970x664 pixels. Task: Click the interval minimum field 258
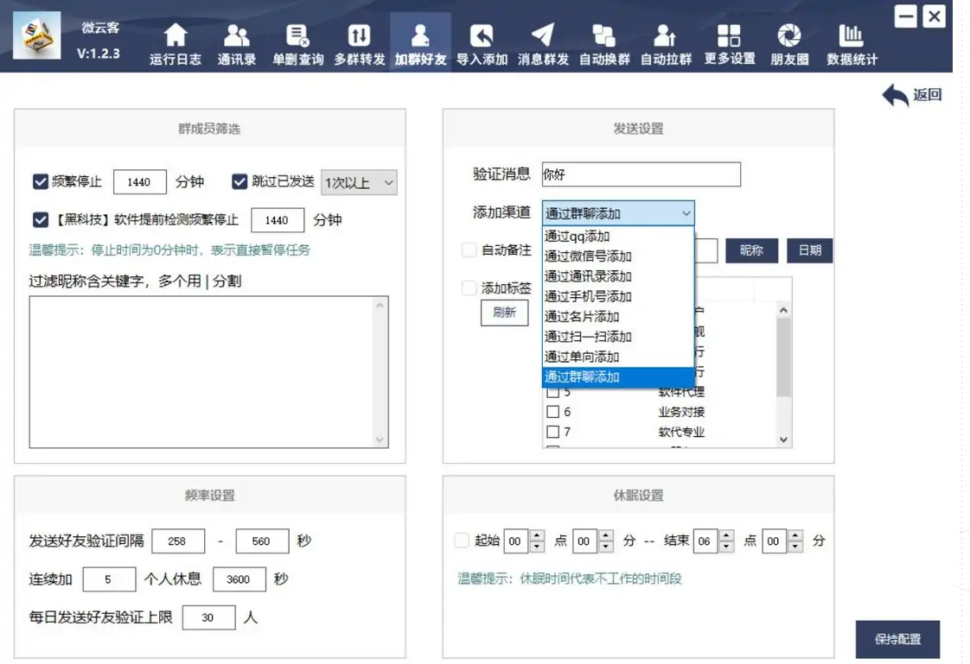point(177,541)
